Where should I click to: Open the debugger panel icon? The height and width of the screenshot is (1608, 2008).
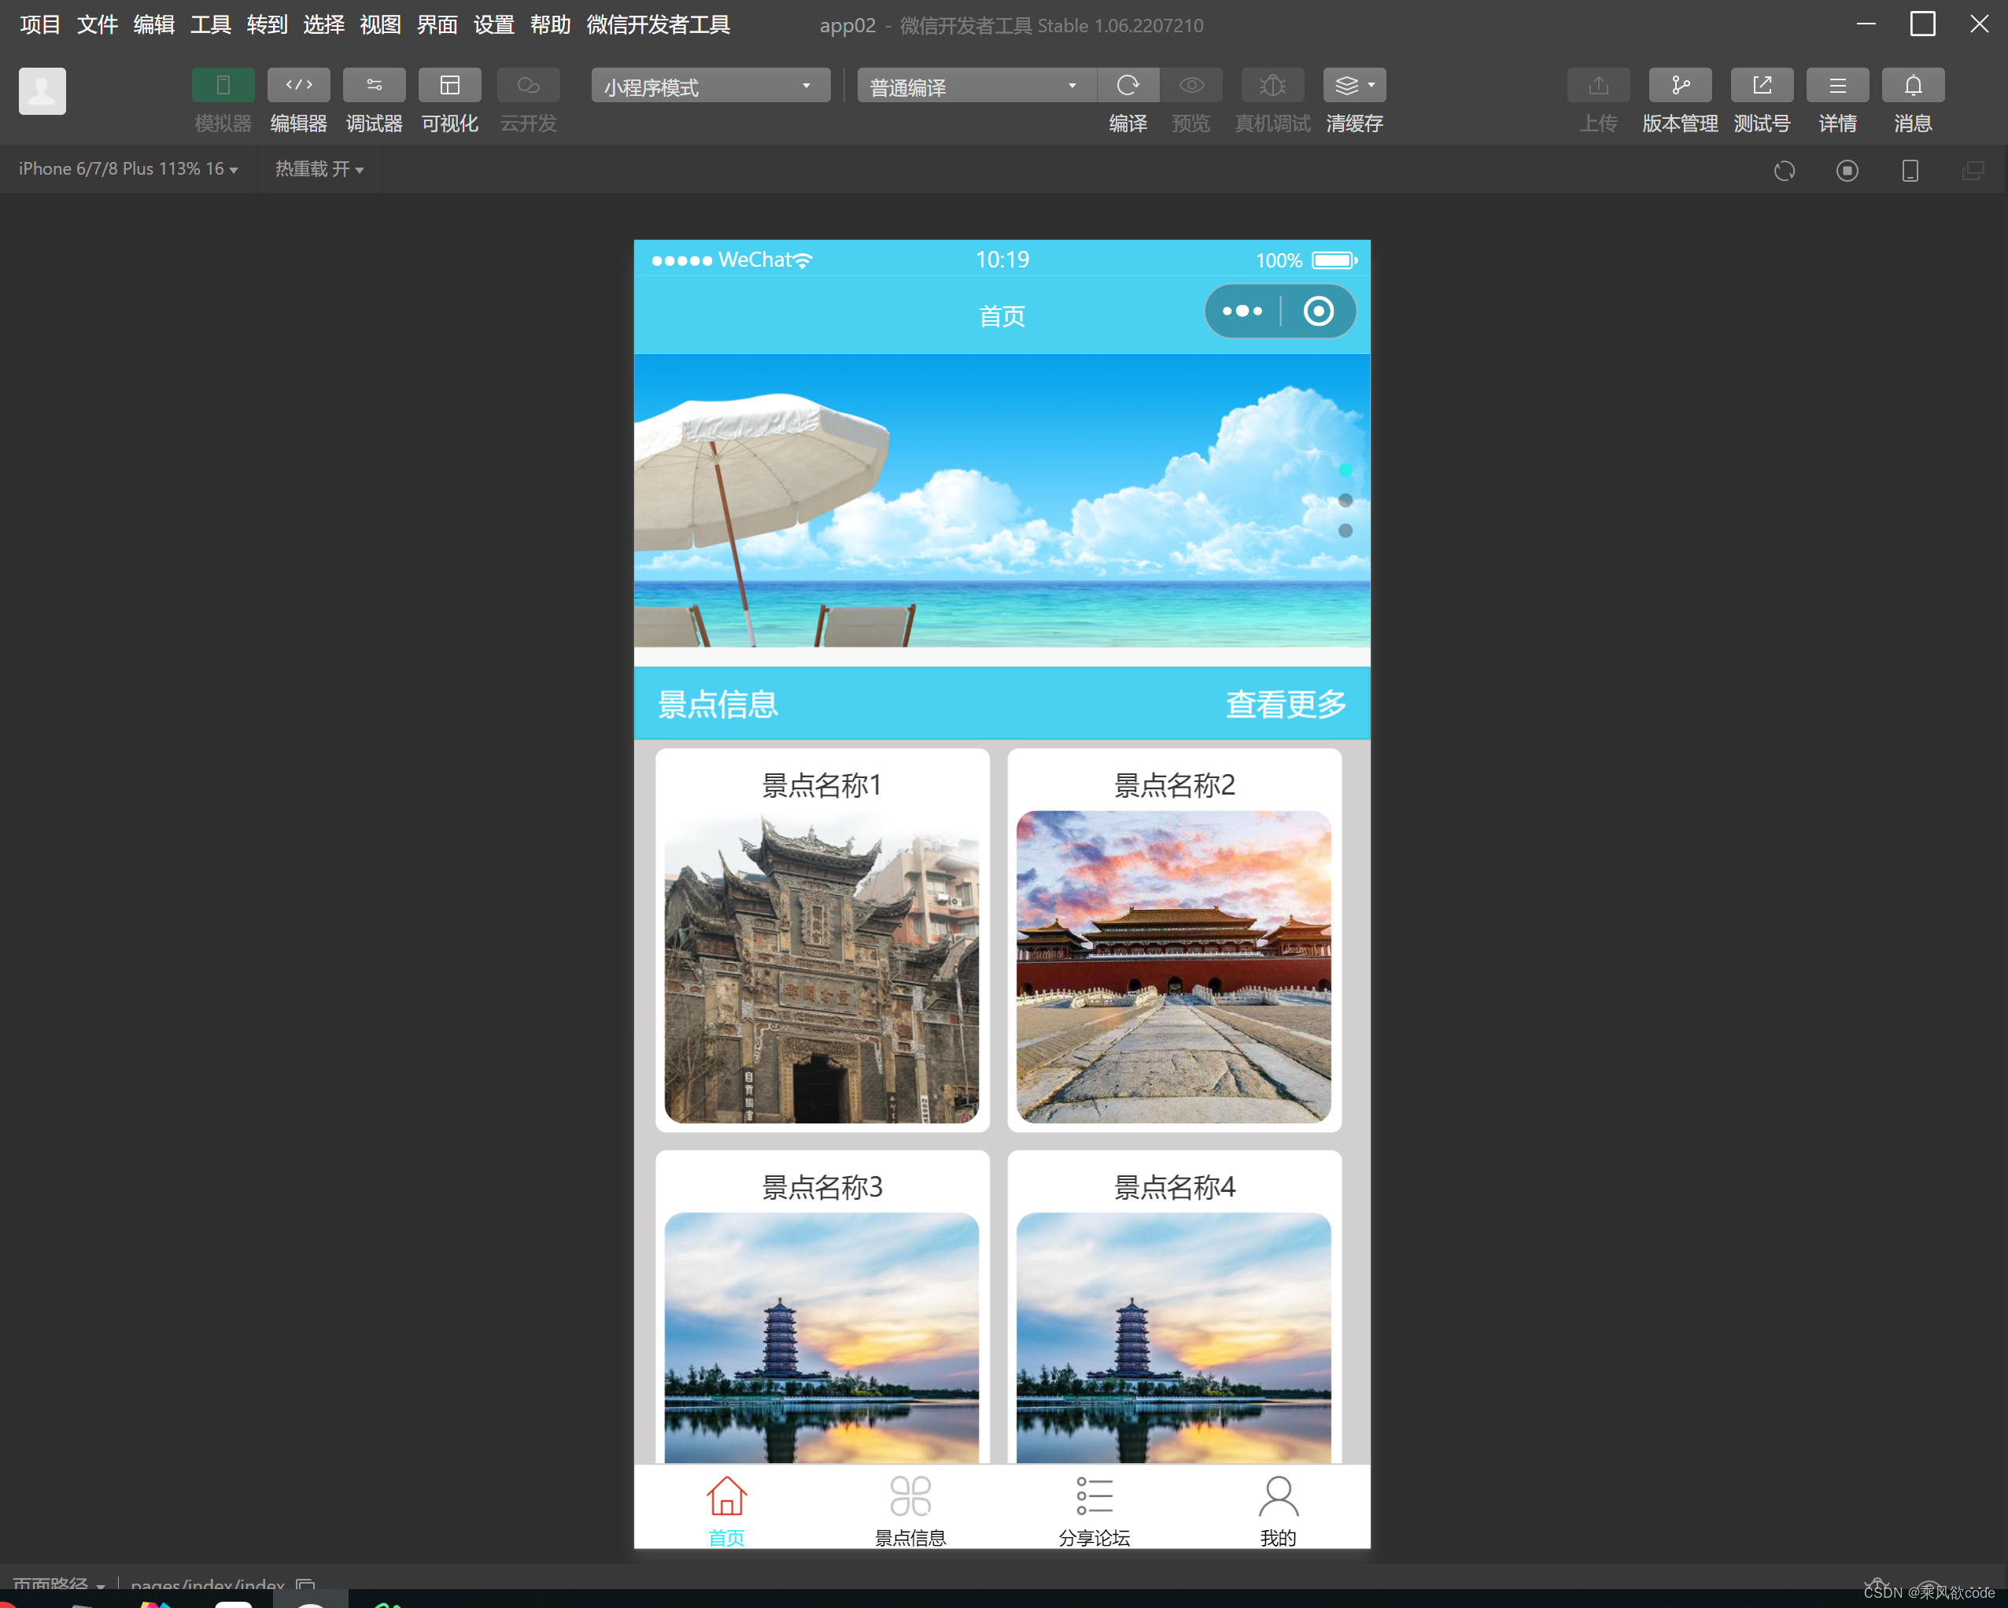(x=374, y=86)
